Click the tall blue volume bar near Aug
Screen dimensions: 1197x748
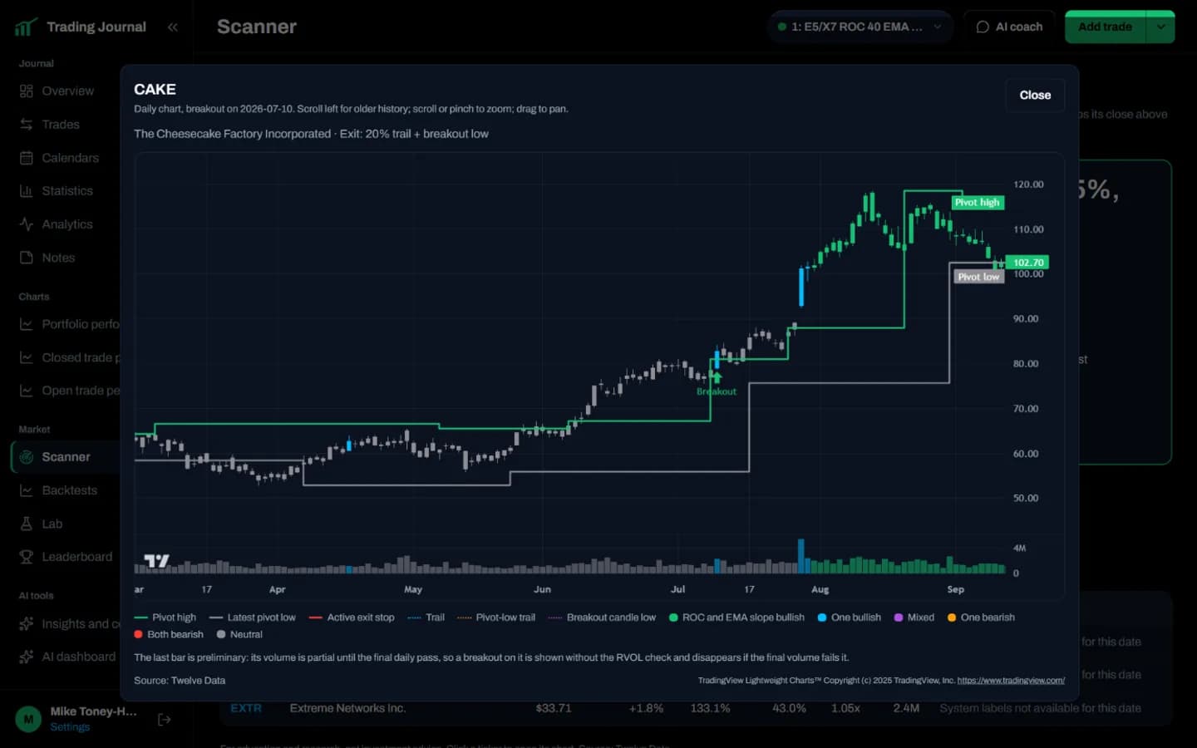801,556
